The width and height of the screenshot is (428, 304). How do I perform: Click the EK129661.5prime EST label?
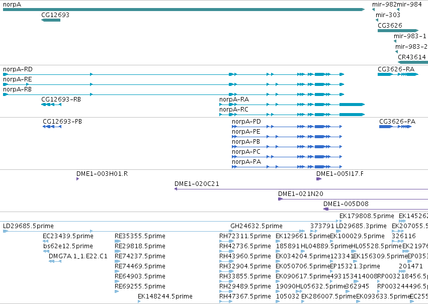point(303,236)
